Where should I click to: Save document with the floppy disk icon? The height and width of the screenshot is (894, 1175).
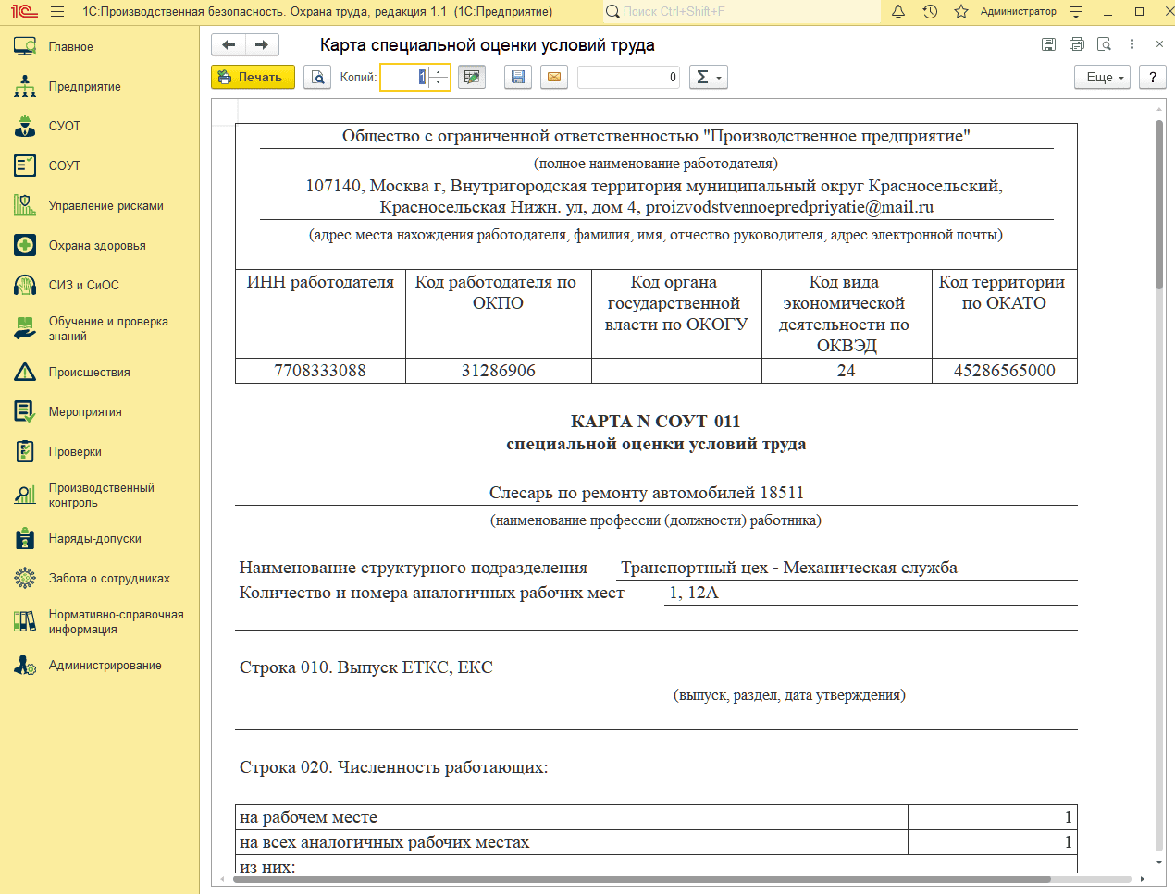(x=518, y=77)
